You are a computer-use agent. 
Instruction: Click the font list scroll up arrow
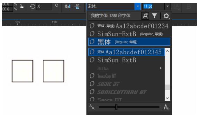(x=168, y=51)
